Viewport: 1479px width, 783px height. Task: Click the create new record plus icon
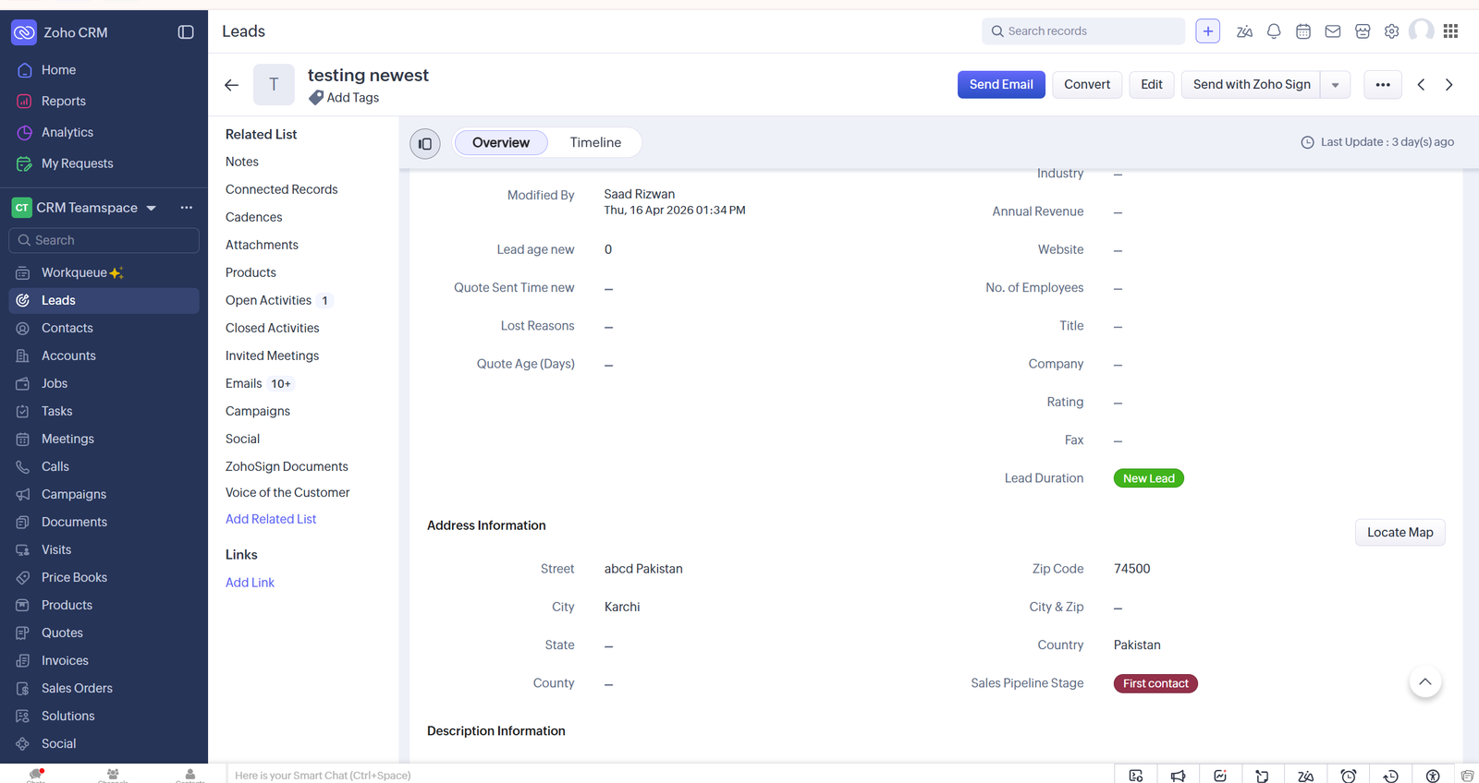click(1207, 31)
